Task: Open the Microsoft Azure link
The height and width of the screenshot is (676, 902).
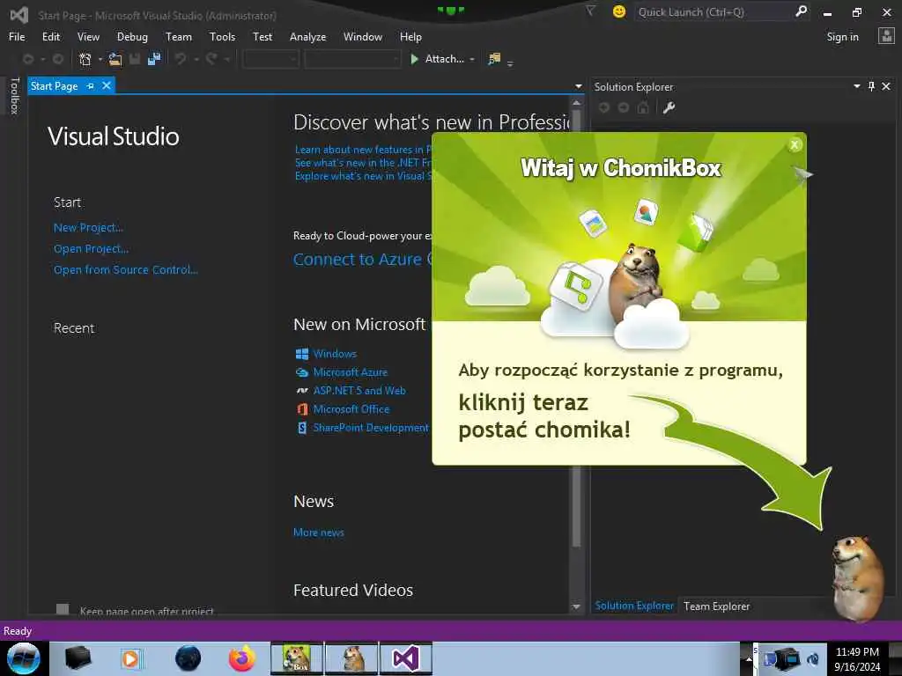Action: pos(351,372)
